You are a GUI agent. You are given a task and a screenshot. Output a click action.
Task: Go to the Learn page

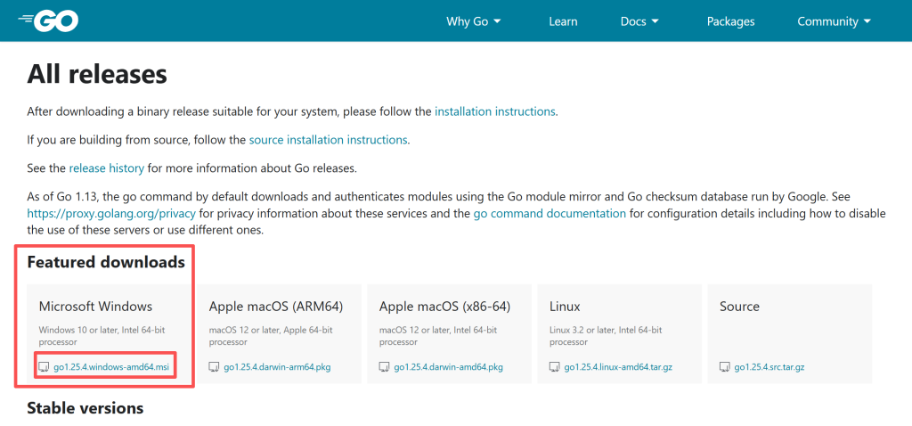(563, 21)
